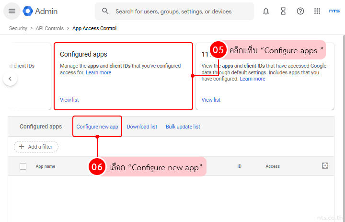Open the Google apps grid
The width and height of the screenshot is (345, 222).
[317, 11]
